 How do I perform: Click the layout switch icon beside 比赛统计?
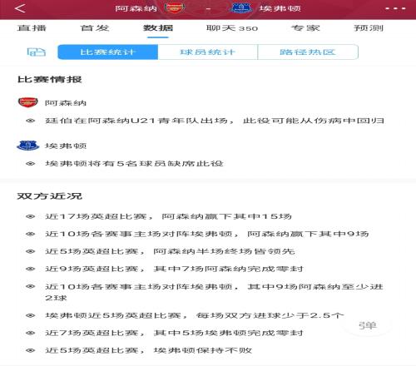(x=37, y=52)
